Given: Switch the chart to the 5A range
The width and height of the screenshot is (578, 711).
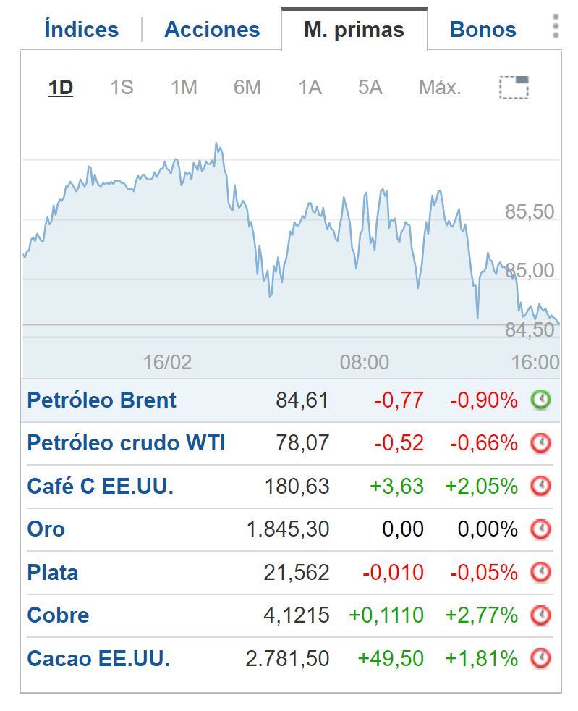Looking at the screenshot, I should click(x=370, y=88).
